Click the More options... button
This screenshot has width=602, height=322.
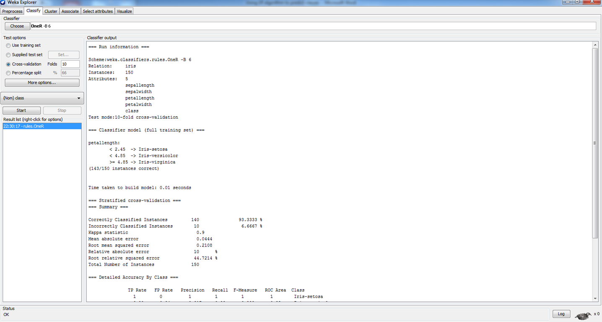coord(42,83)
